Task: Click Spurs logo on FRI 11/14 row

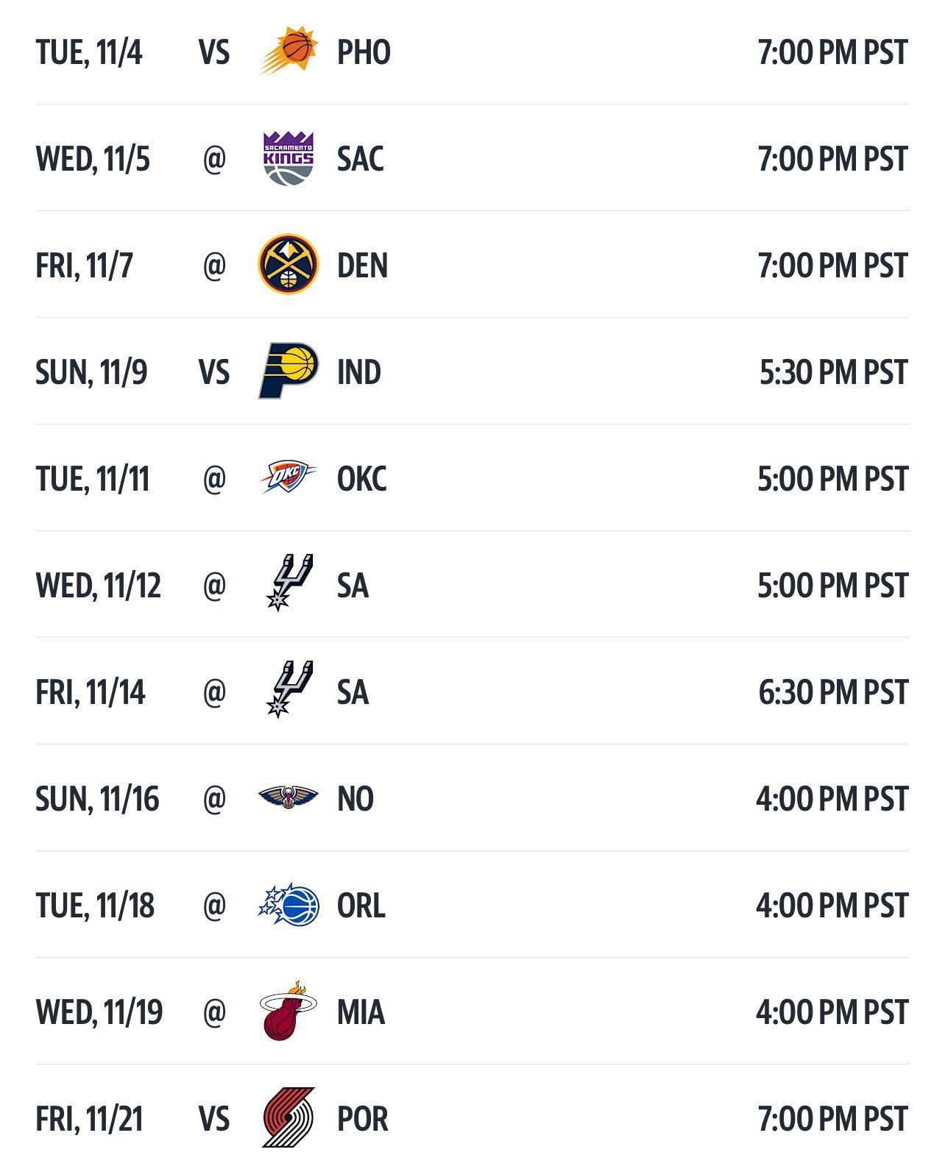Action: pos(289,690)
